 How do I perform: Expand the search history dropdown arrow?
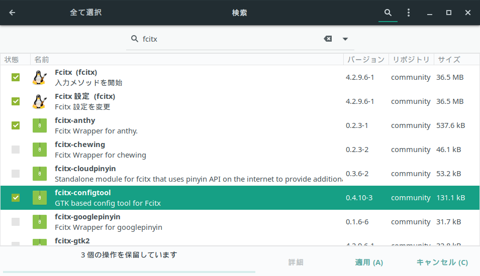click(345, 39)
